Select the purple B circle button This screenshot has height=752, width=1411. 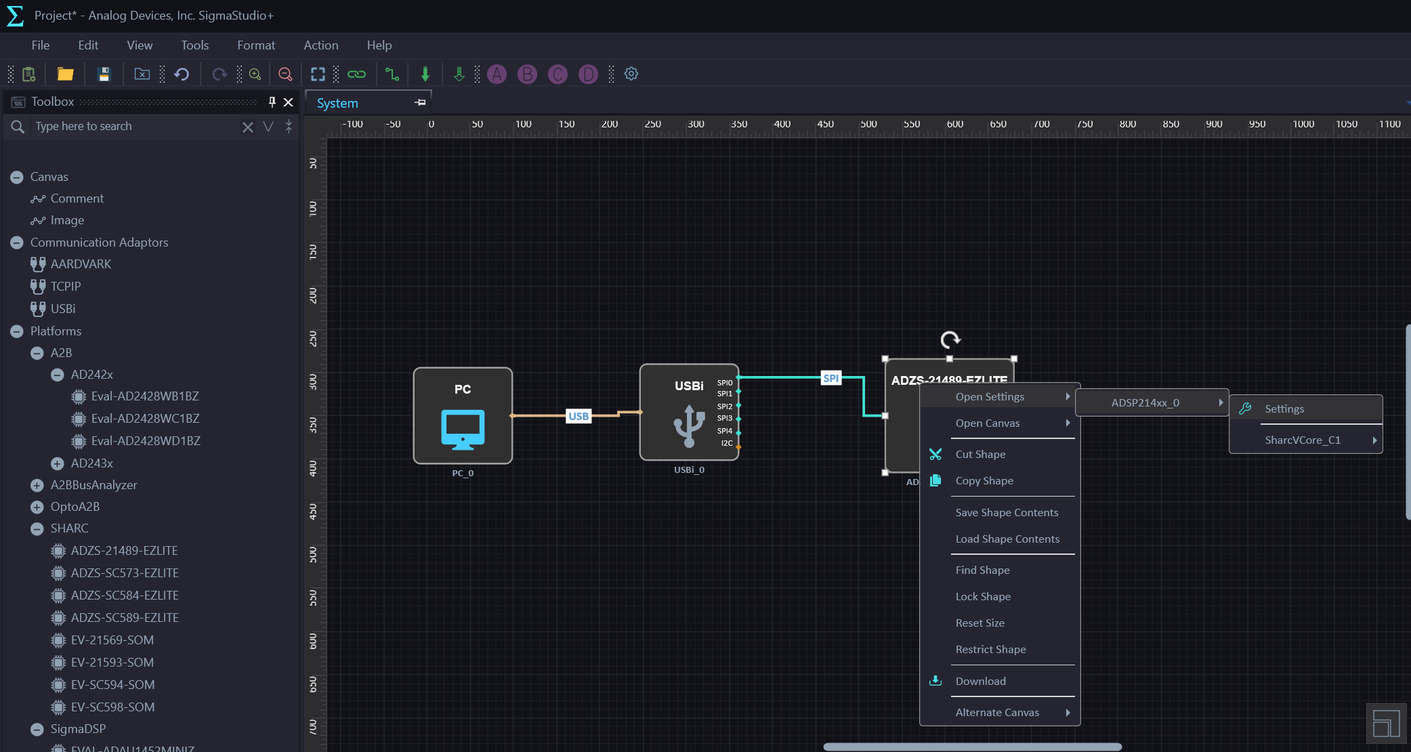(x=527, y=74)
